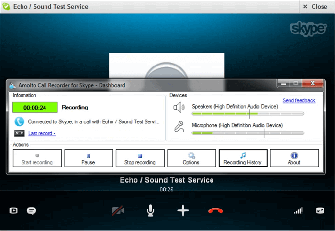335x231 pixels.
Task: Click the About info button
Action: click(x=294, y=158)
